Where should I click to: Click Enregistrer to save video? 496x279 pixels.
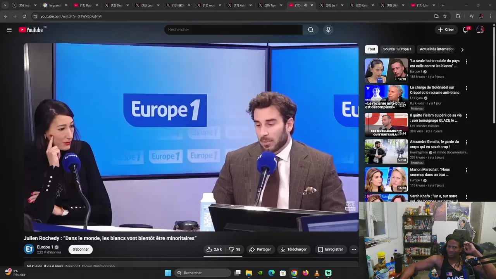[x=330, y=250]
